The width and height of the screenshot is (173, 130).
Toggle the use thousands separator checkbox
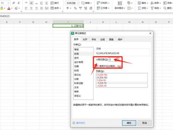point(97,66)
